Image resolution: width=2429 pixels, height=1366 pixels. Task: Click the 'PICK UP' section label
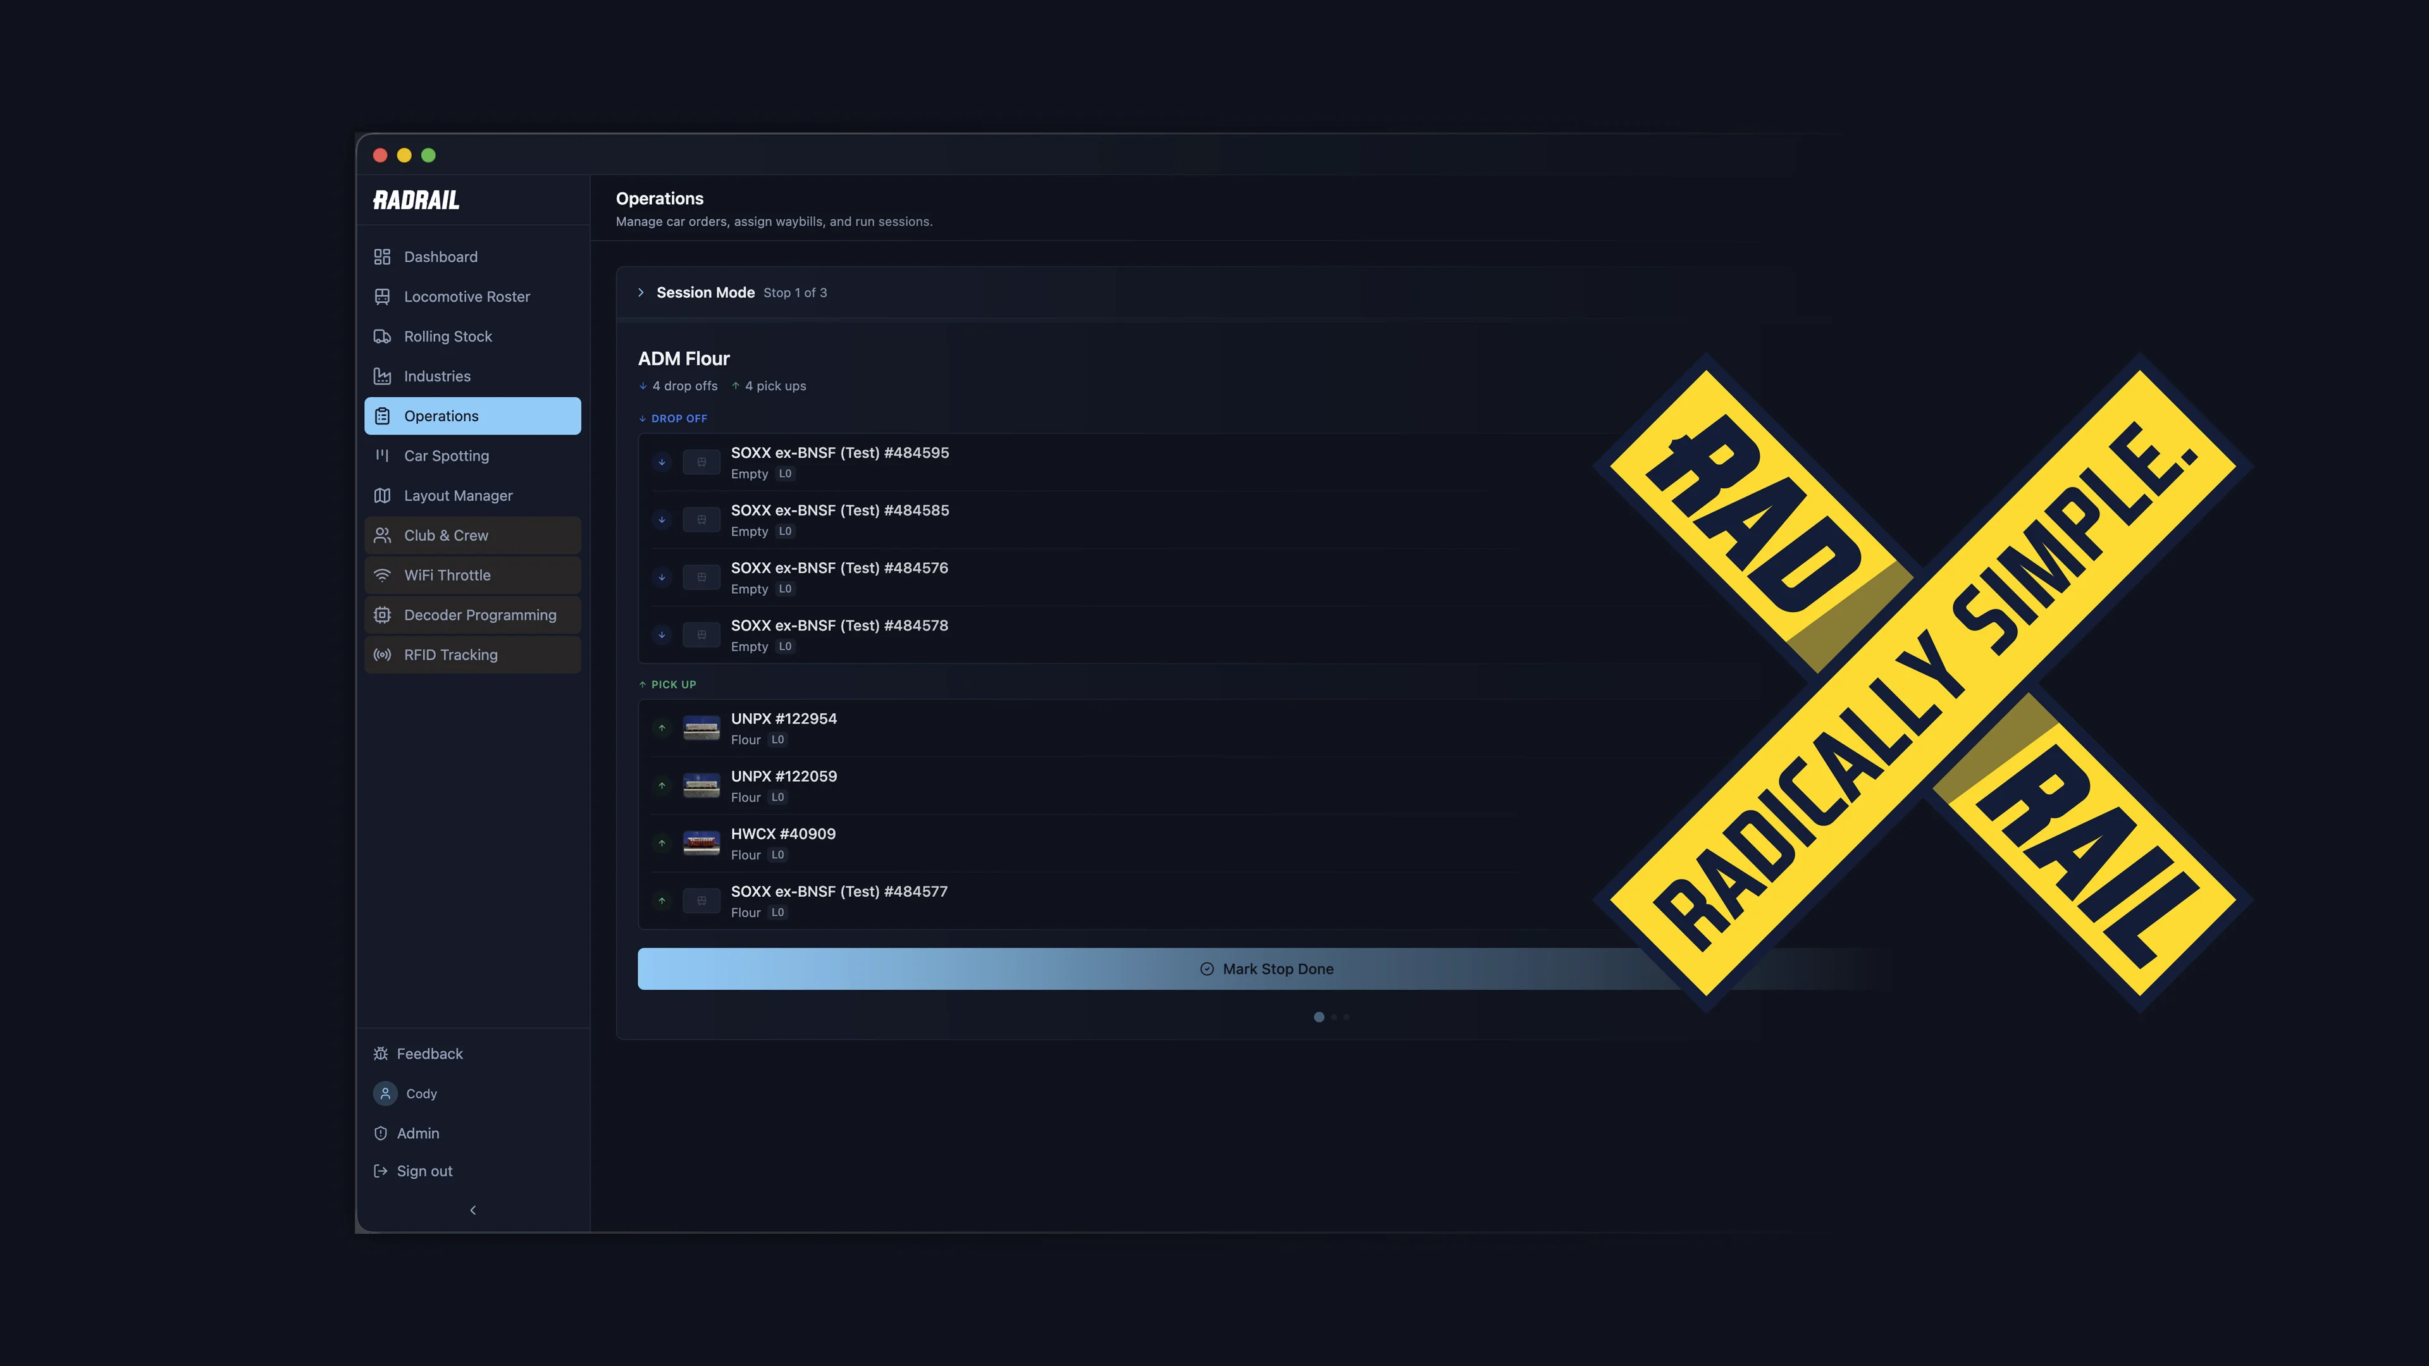[673, 684]
